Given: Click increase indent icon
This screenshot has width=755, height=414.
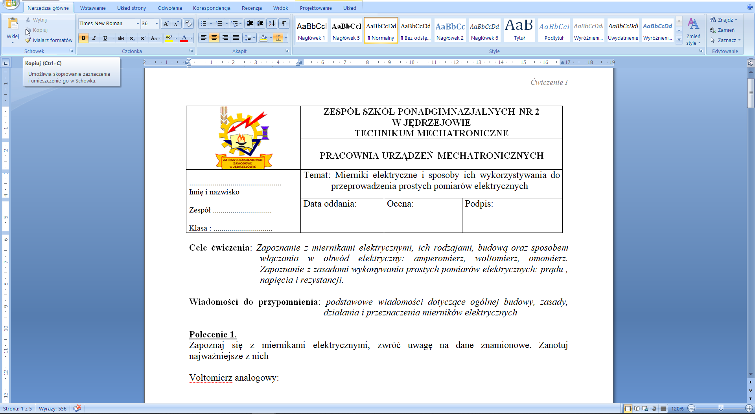Looking at the screenshot, I should (x=260, y=24).
